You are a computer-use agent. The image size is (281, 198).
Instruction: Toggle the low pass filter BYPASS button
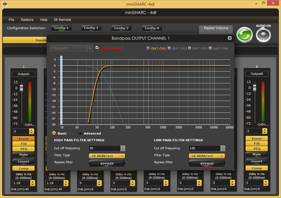(207, 163)
